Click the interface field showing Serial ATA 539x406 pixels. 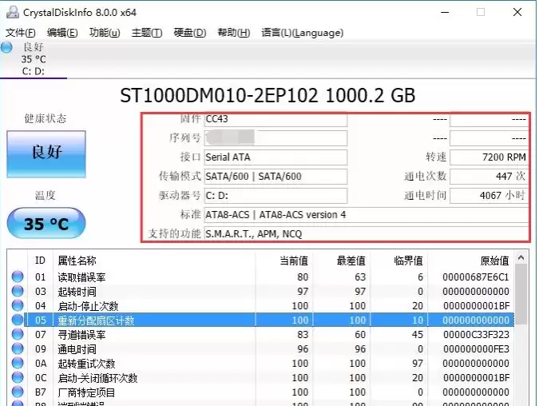275,157
